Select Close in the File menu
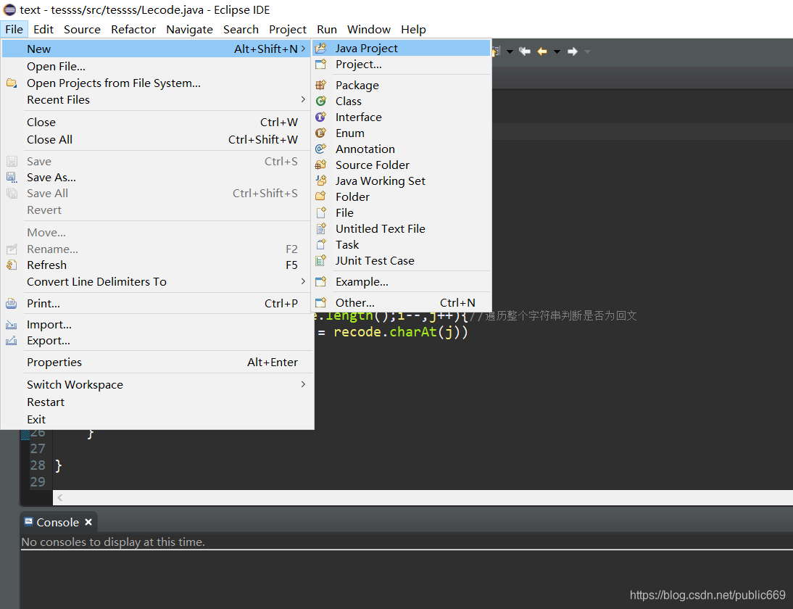The width and height of the screenshot is (793, 609). click(x=157, y=122)
